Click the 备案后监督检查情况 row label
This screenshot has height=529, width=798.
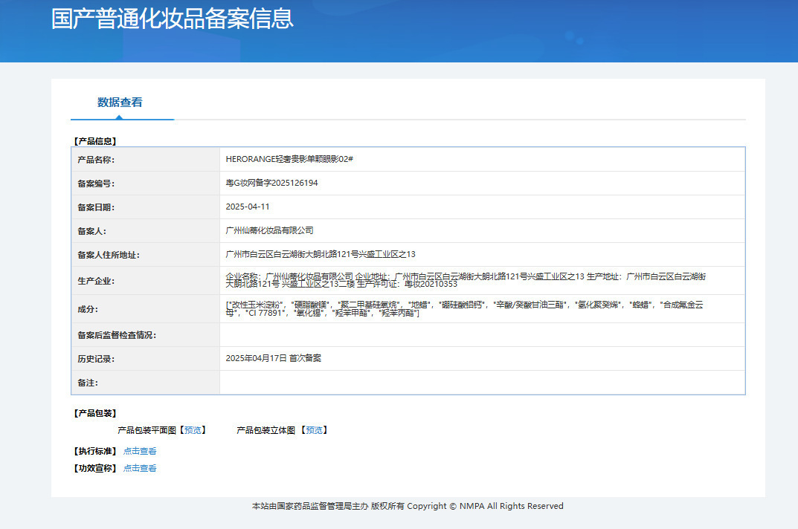point(117,335)
